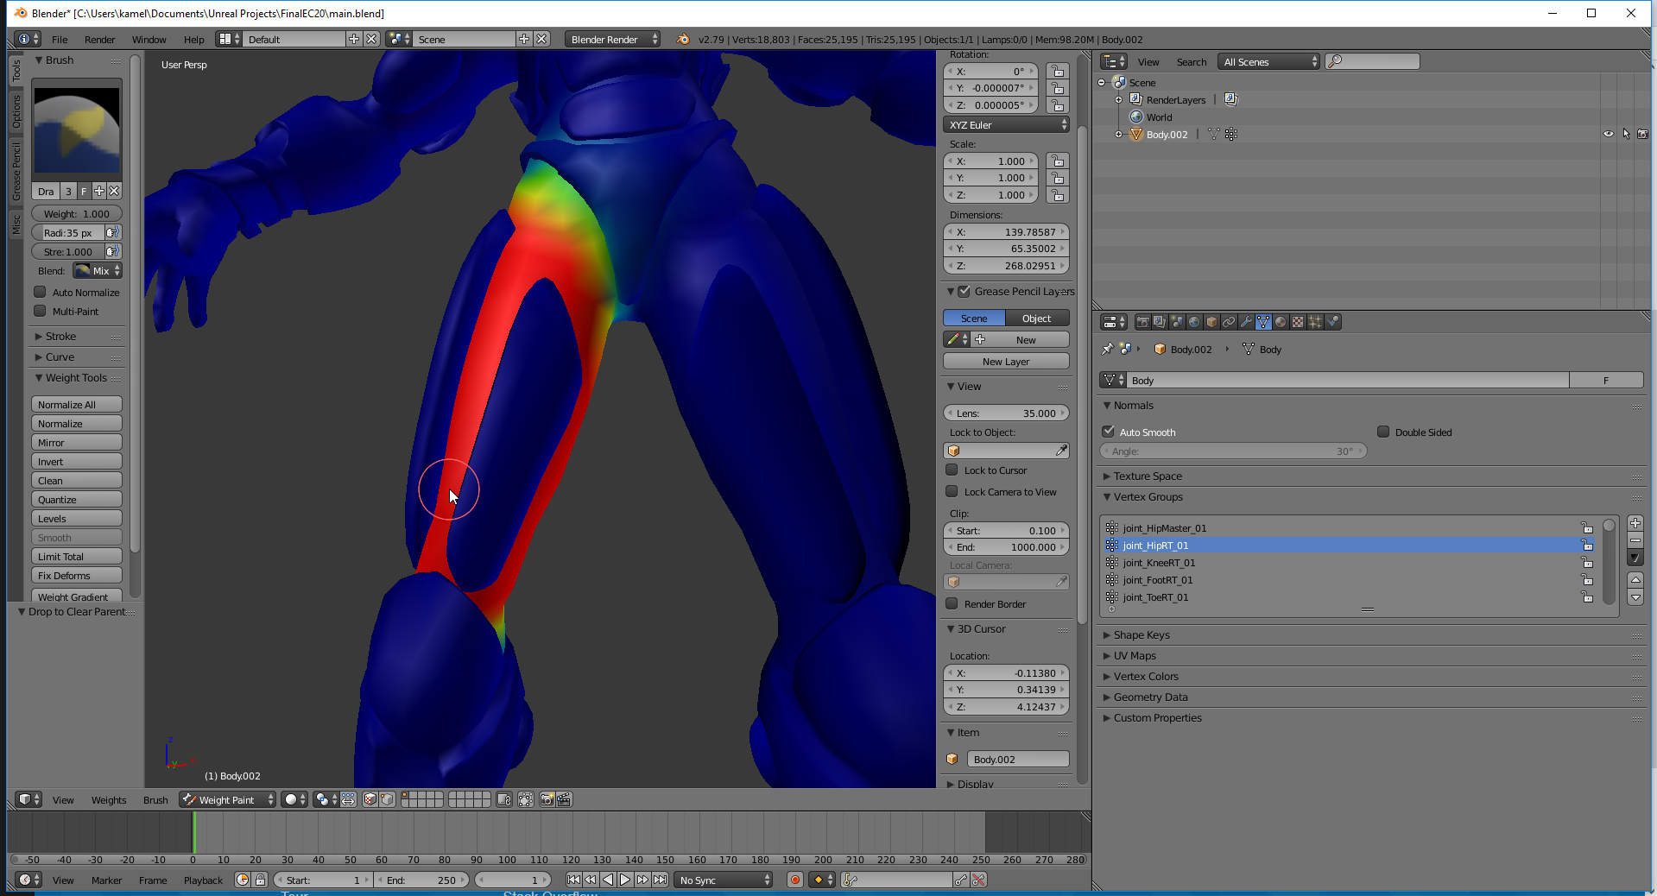1657x896 pixels.
Task: Toggle the Grease Pencil Layers checkbox
Action: (964, 291)
